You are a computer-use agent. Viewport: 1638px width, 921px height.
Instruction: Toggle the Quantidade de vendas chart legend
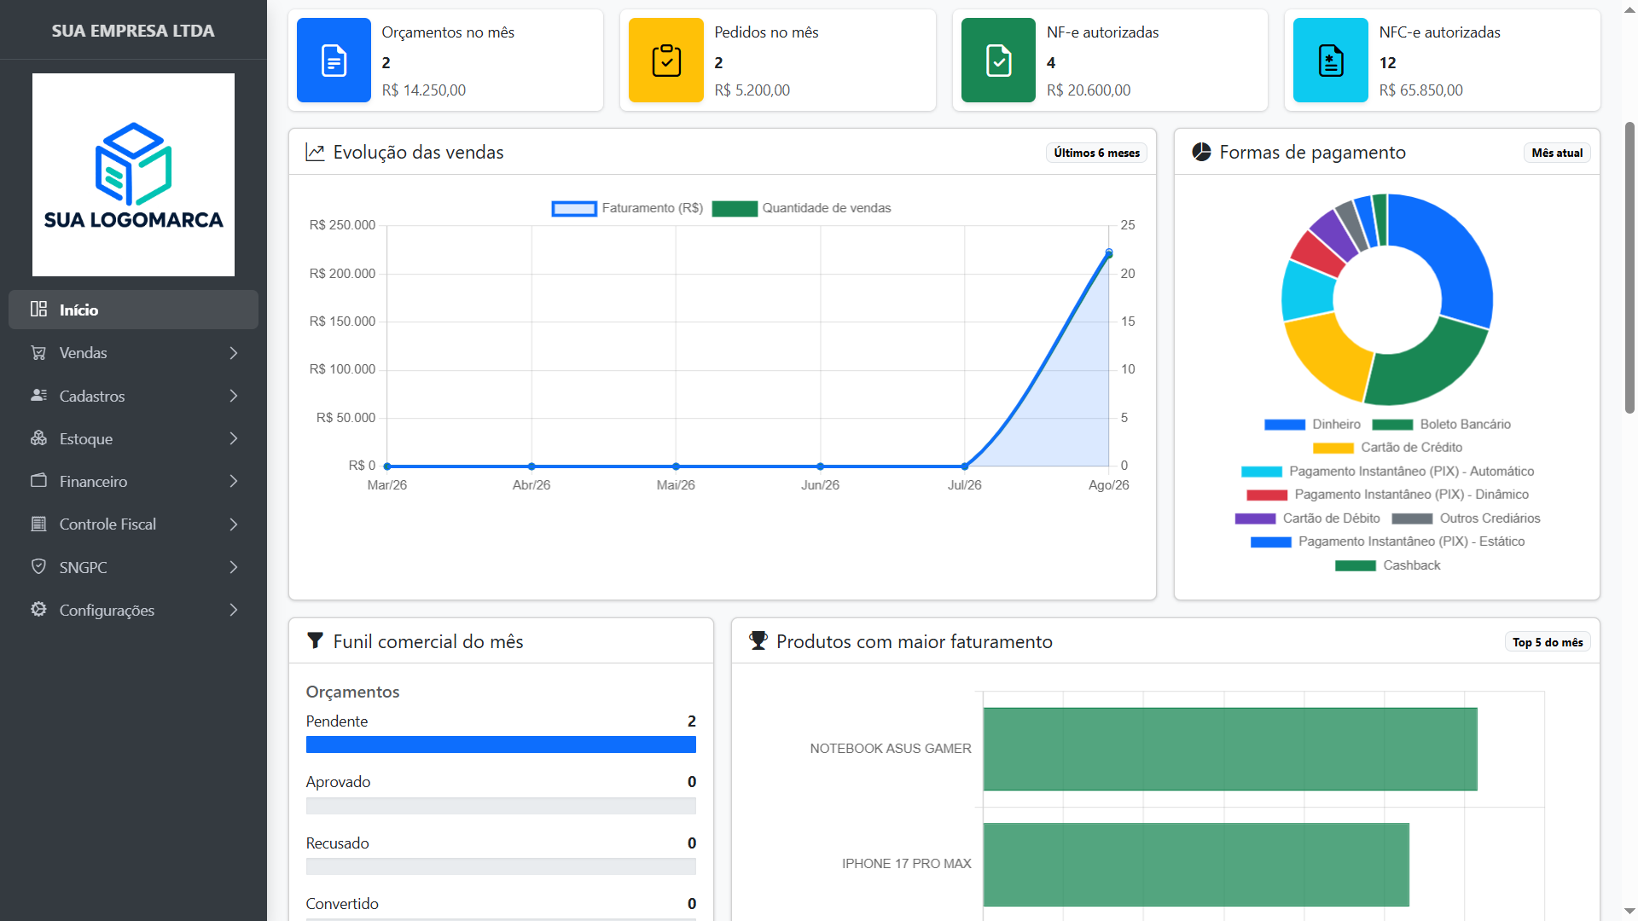pyautogui.click(x=801, y=208)
